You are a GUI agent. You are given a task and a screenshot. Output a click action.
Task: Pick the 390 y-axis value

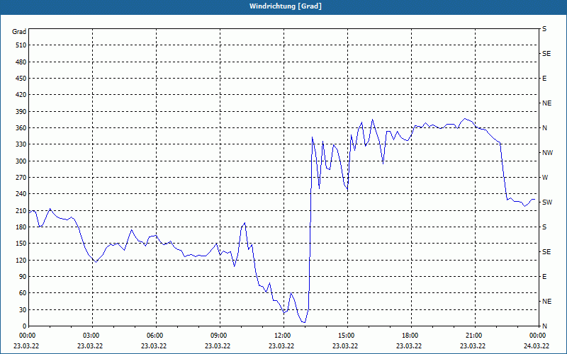(21, 112)
